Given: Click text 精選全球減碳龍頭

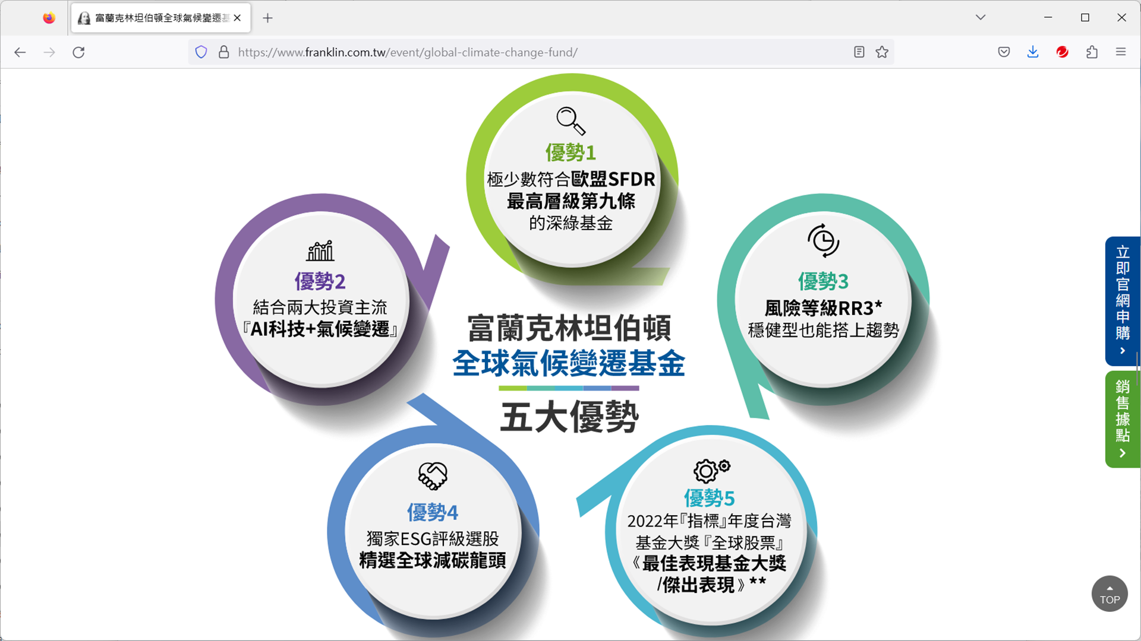Looking at the screenshot, I should click(x=433, y=560).
